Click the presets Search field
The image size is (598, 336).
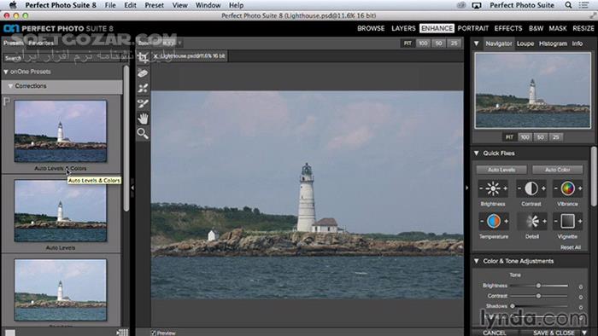tap(62, 58)
